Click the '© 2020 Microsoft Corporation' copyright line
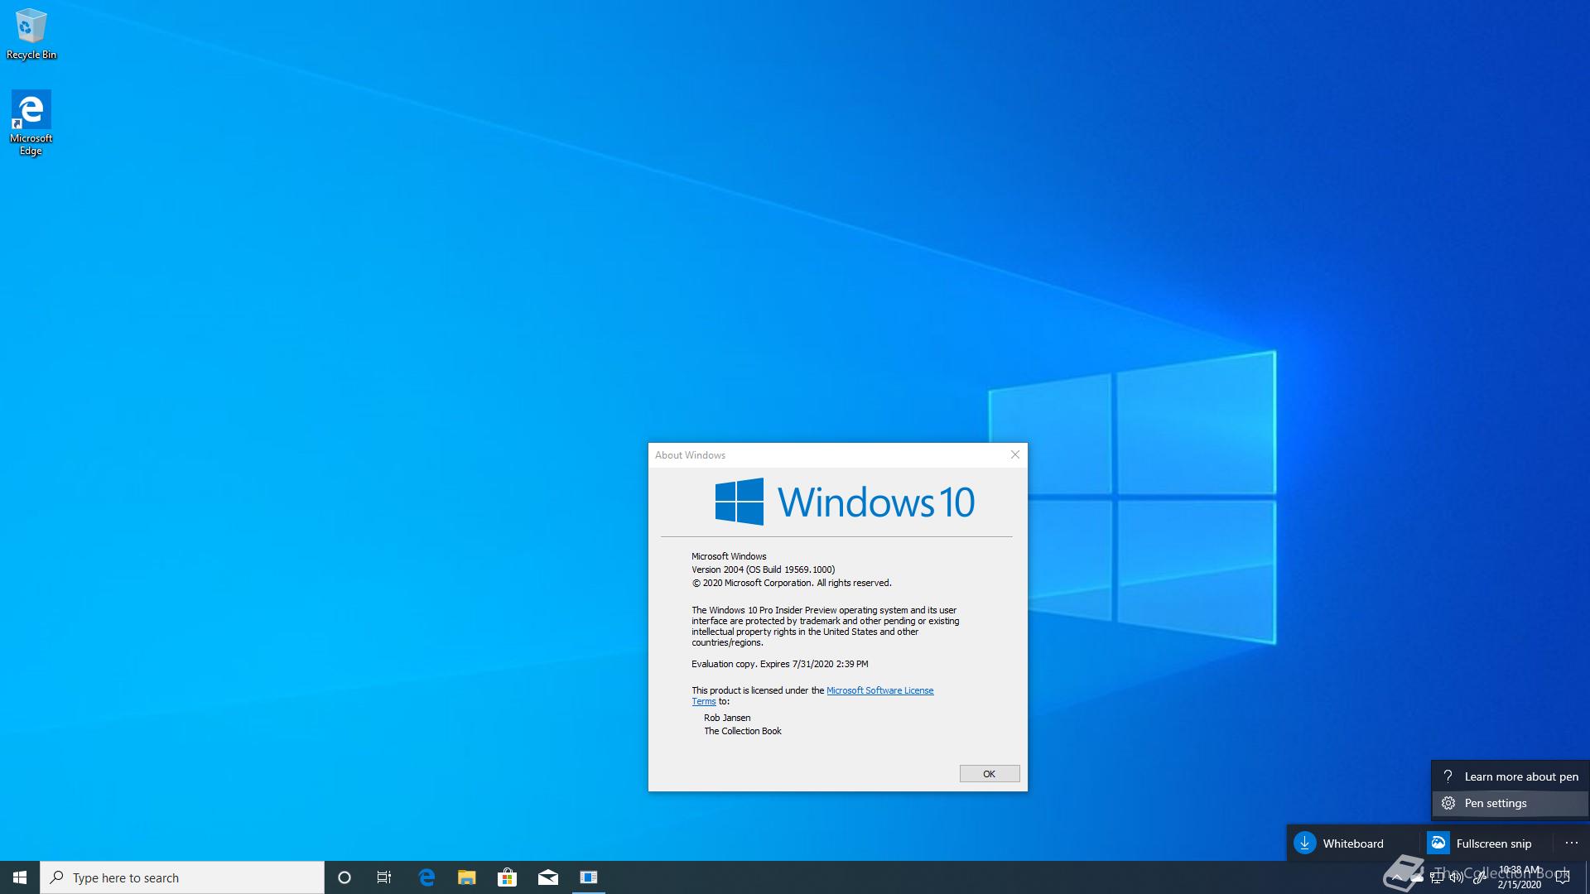Image resolution: width=1590 pixels, height=894 pixels. (792, 583)
